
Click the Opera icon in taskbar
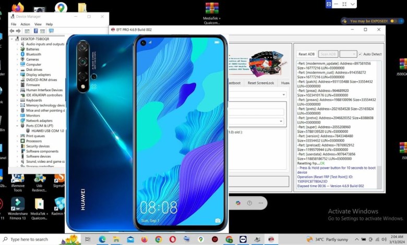click(x=172, y=239)
